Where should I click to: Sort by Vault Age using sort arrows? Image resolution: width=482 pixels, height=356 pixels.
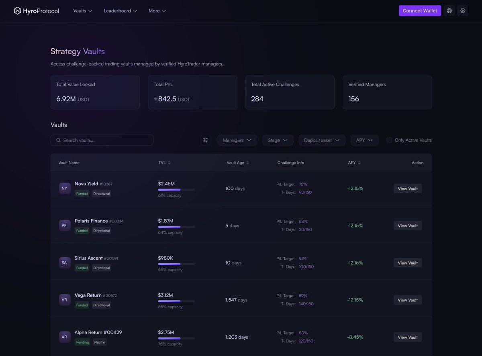(247, 163)
